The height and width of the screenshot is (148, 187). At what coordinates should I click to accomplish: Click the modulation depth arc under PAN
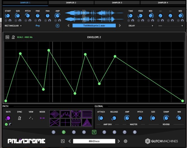click(x=50, y=21)
